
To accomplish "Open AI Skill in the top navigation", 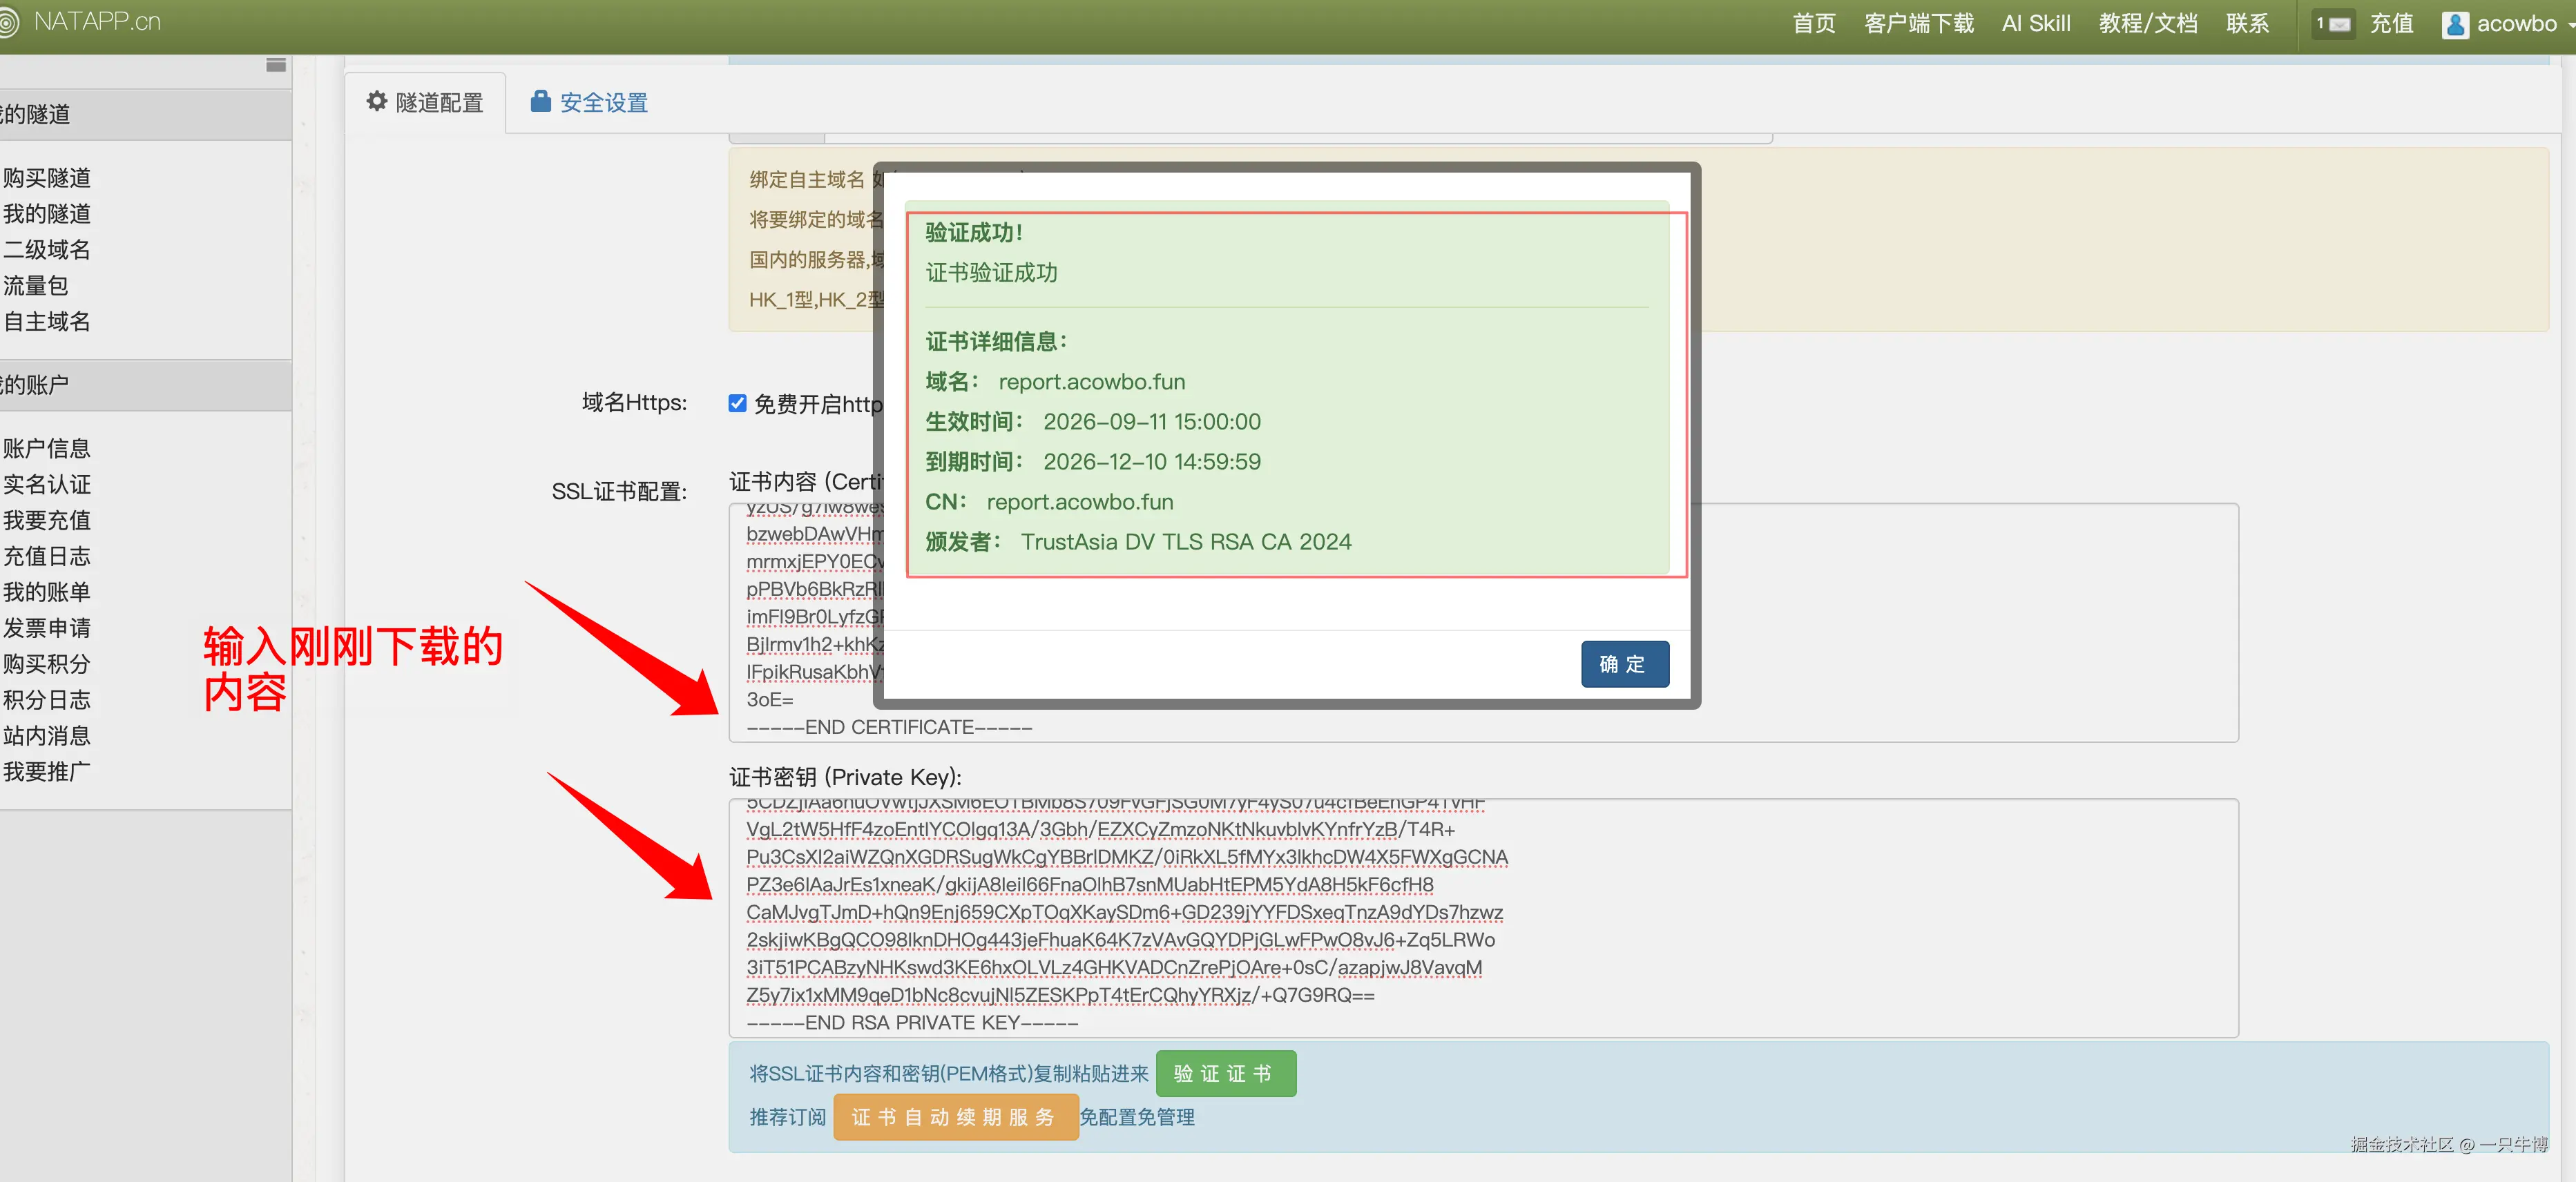I will 2036,24.
